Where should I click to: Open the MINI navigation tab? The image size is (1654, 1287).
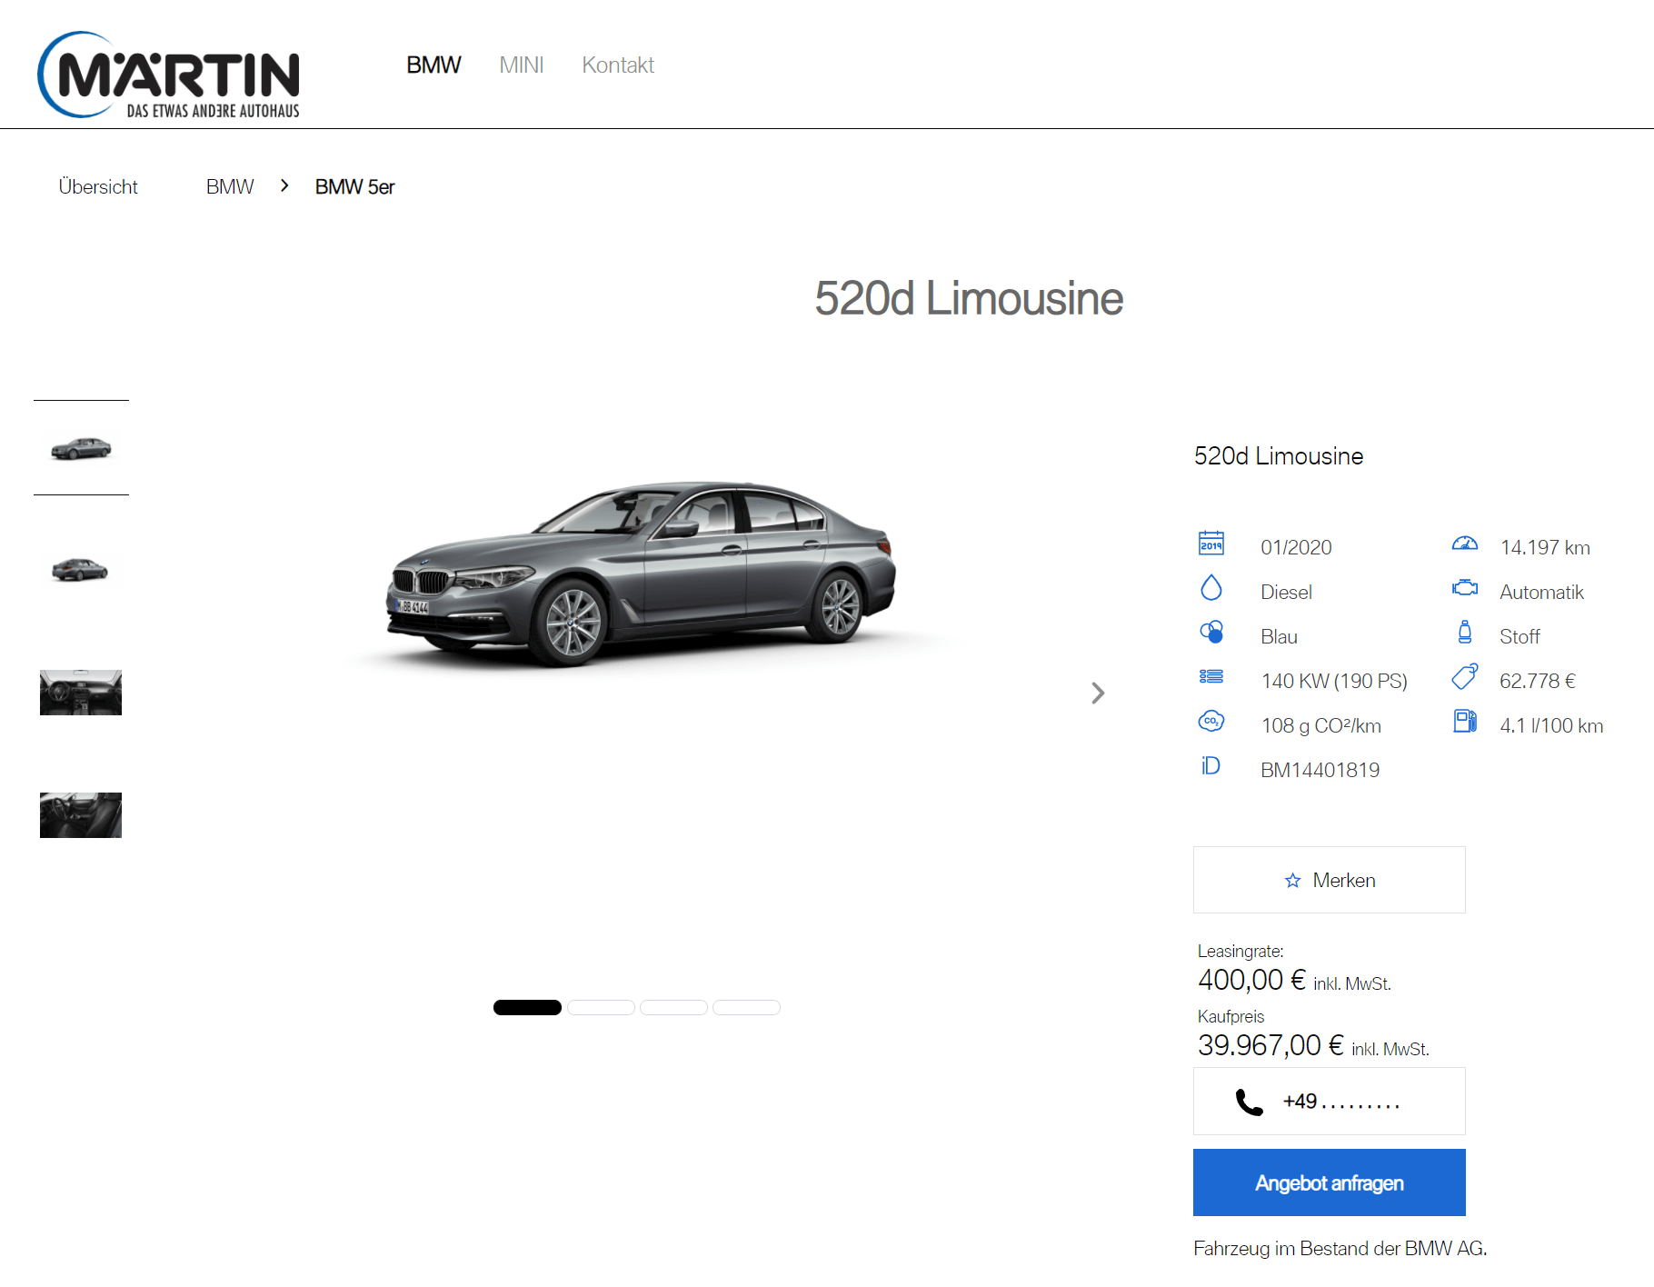point(522,65)
